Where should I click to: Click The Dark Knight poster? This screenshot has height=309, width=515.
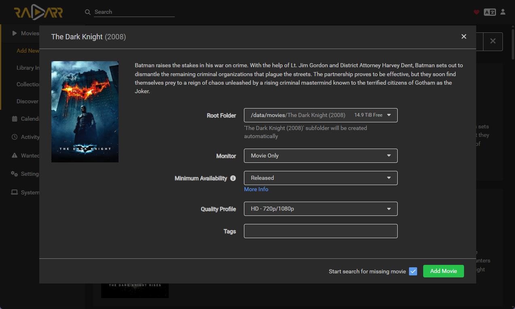coord(85,112)
